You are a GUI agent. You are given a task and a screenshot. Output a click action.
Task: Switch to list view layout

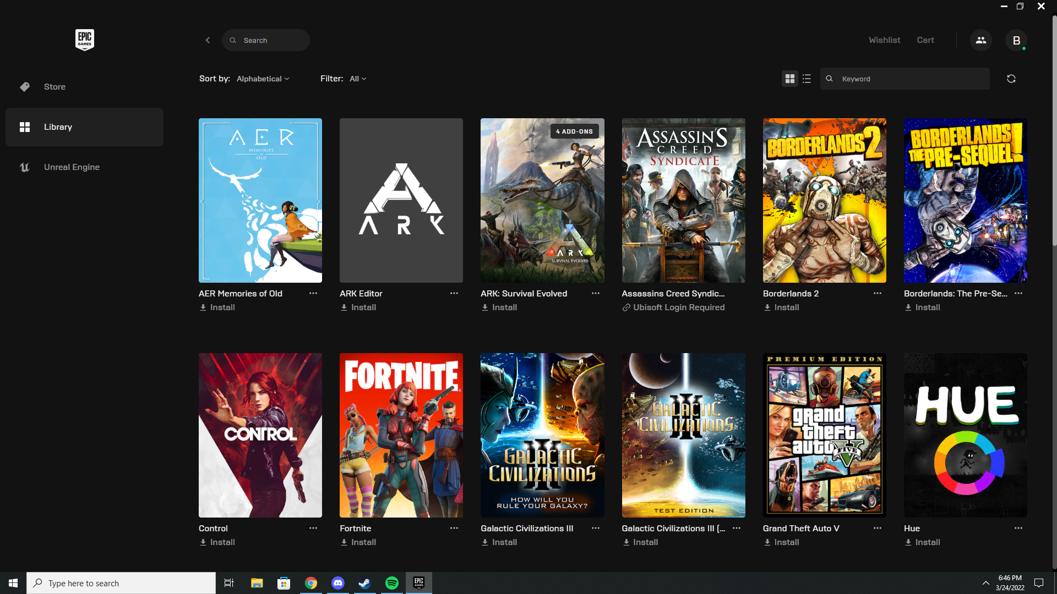[807, 78]
